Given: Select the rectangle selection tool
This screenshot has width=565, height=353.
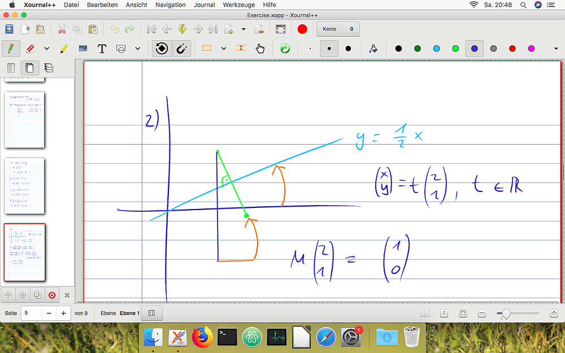Looking at the screenshot, I should [207, 48].
